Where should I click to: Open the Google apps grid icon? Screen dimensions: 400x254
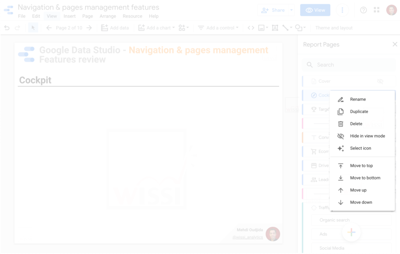coord(377,10)
